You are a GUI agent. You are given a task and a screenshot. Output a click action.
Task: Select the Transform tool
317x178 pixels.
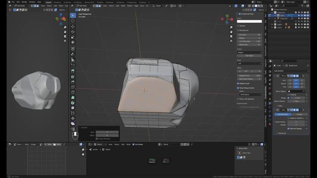[73, 43]
